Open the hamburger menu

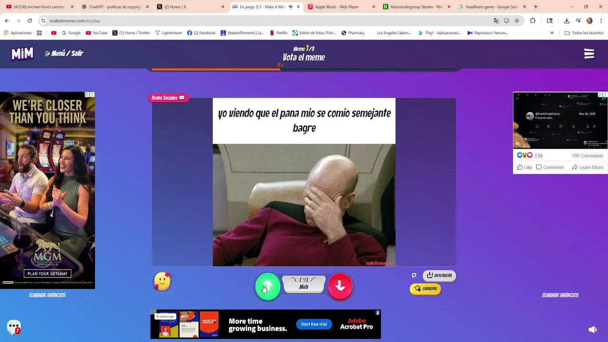coord(589,54)
